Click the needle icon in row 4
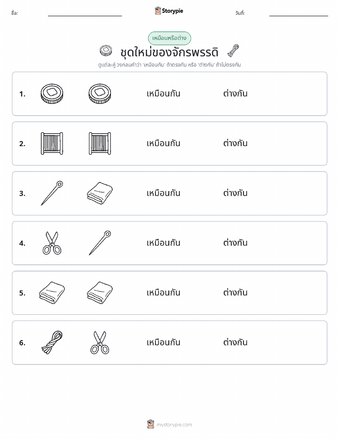 (x=100, y=243)
